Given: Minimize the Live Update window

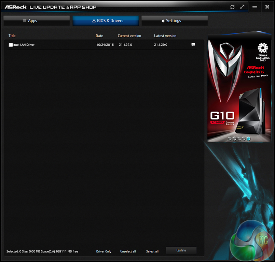Looking at the screenshot, I should [x=255, y=7].
